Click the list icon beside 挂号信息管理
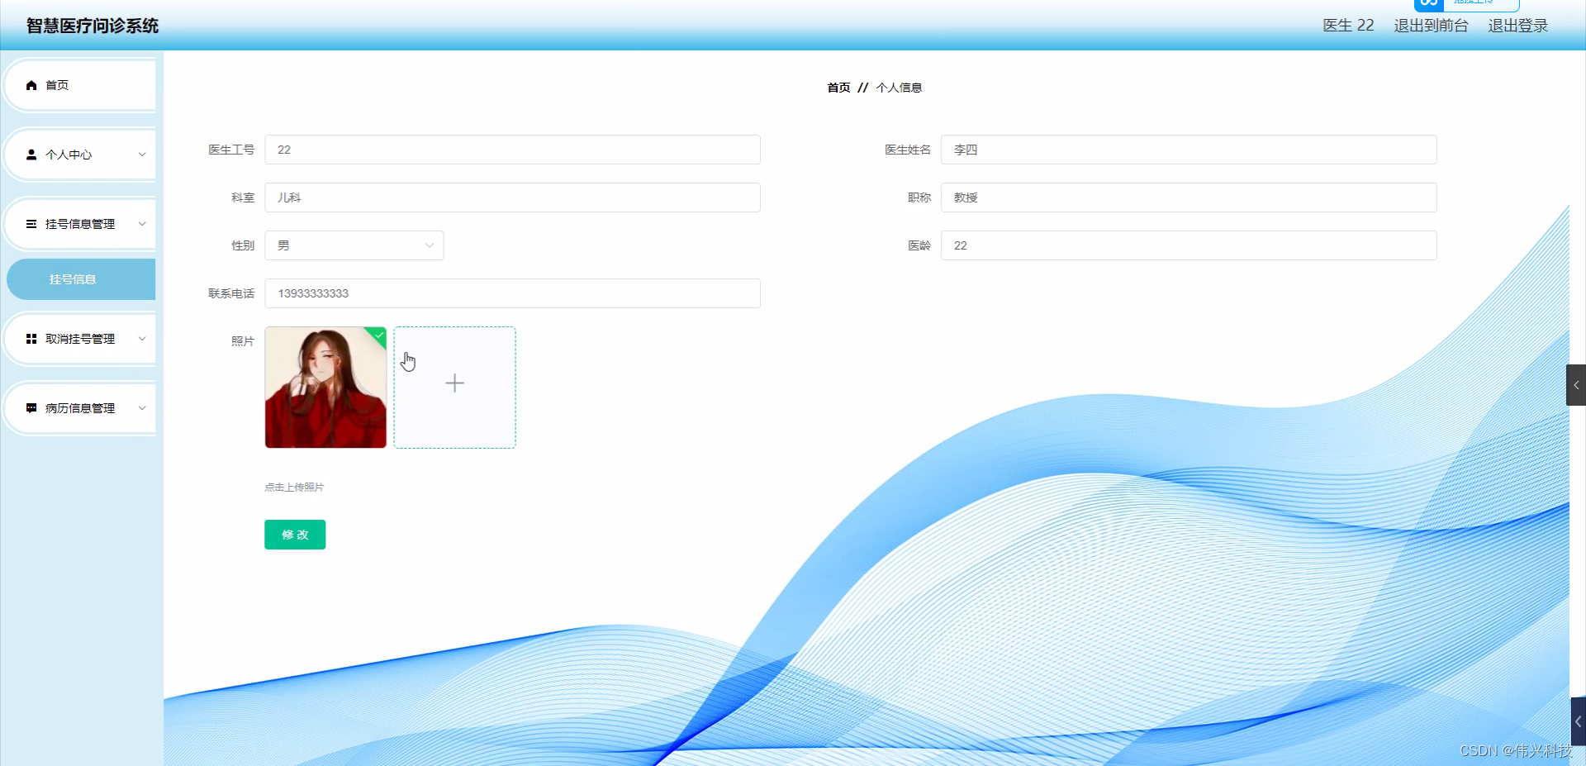Image resolution: width=1586 pixels, height=766 pixels. point(31,224)
